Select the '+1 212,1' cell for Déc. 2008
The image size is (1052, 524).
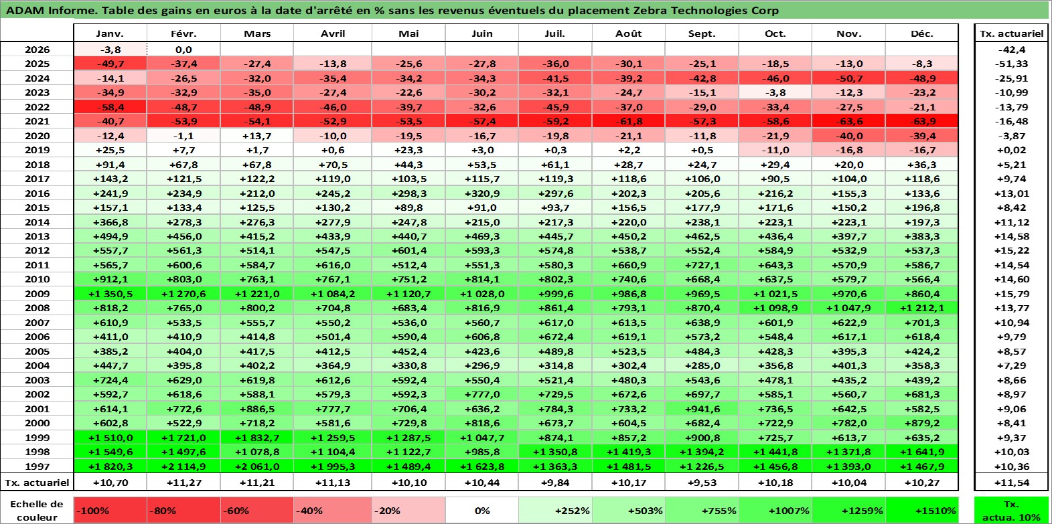tap(922, 308)
